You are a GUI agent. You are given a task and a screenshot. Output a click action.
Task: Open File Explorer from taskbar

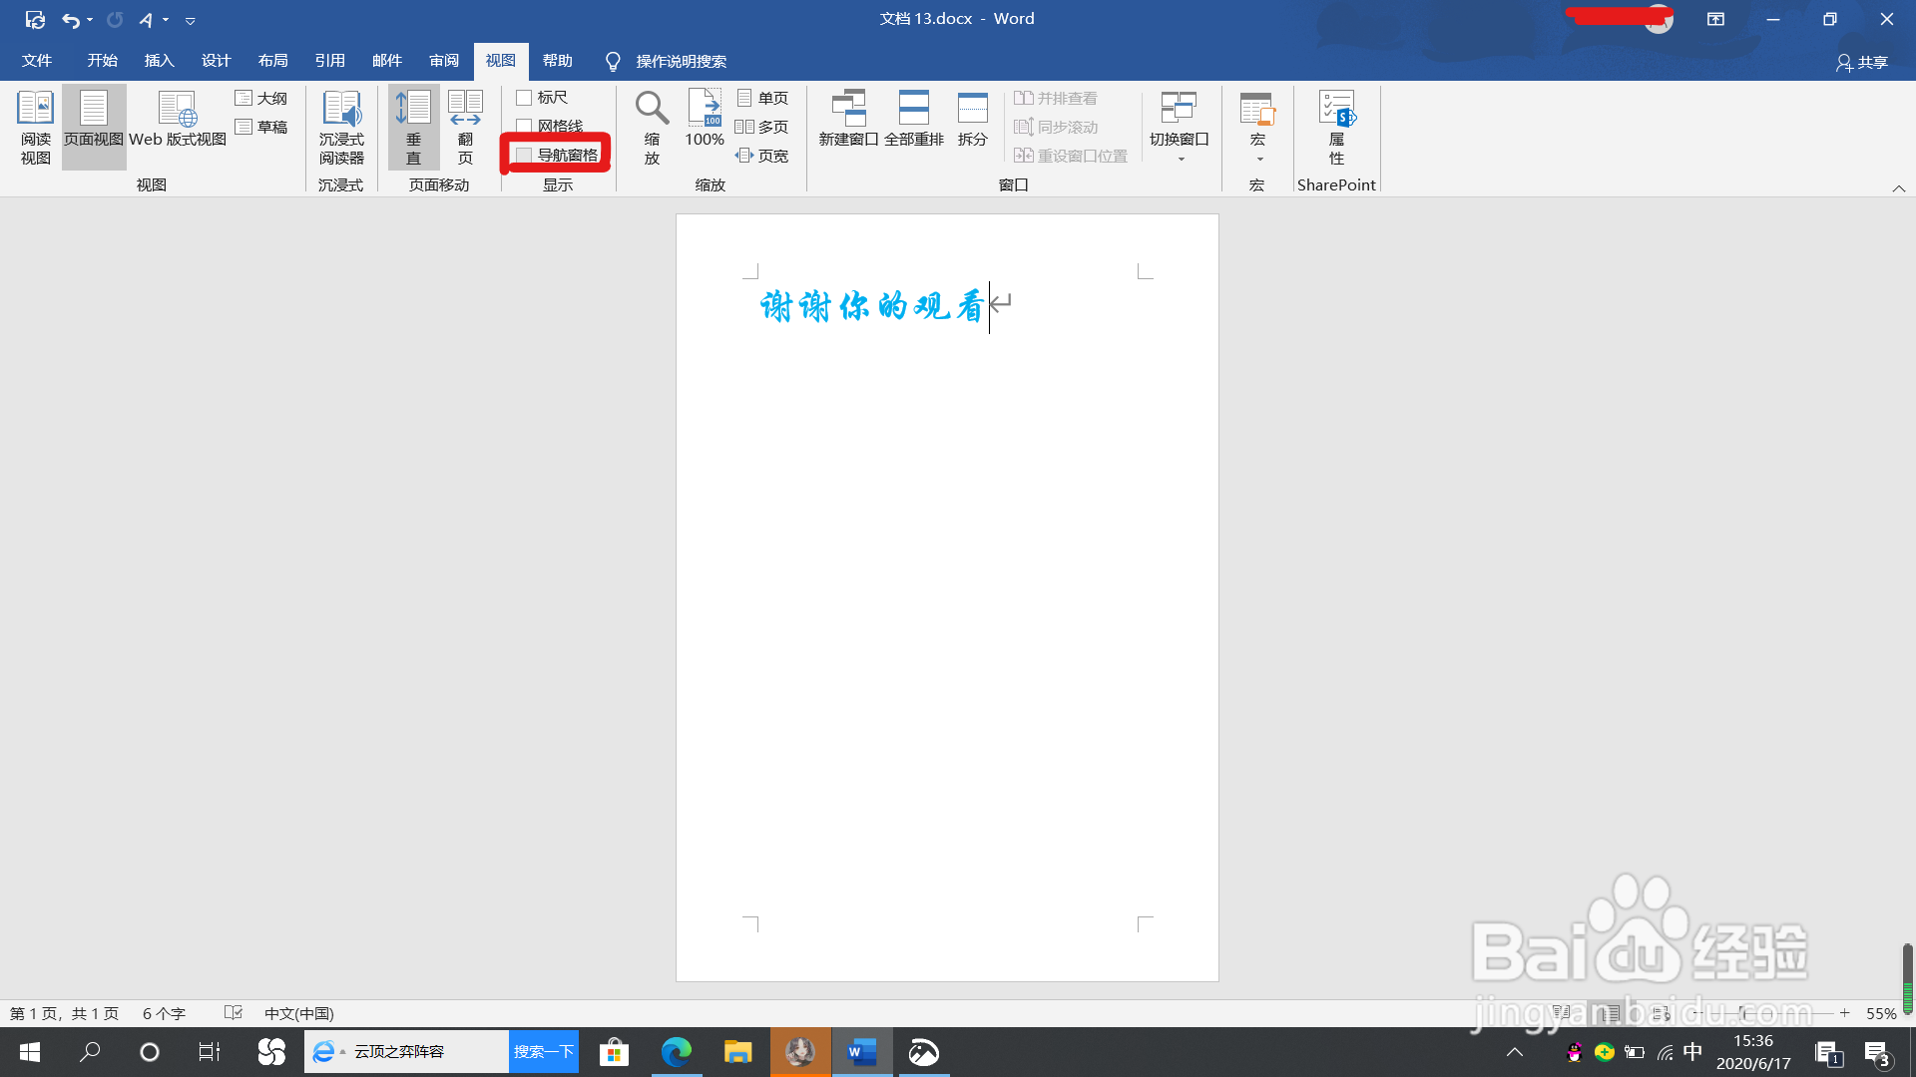(737, 1052)
